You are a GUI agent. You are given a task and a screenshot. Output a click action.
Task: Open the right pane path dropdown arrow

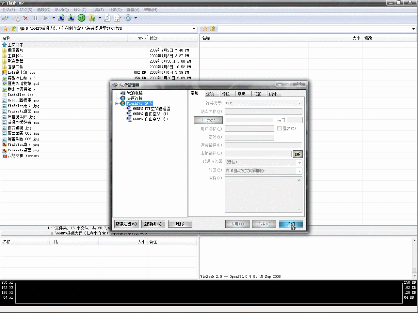(x=413, y=29)
